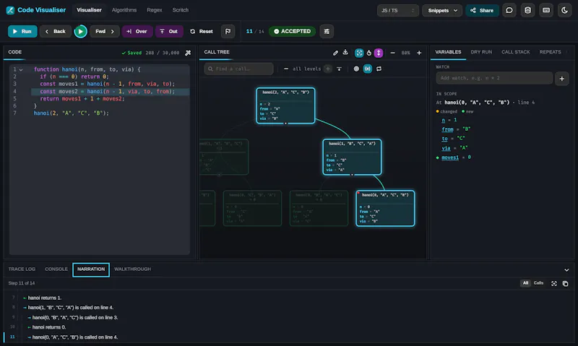Open the Algorithms nav tab
Viewport: 578px width, 346px height.
(124, 10)
